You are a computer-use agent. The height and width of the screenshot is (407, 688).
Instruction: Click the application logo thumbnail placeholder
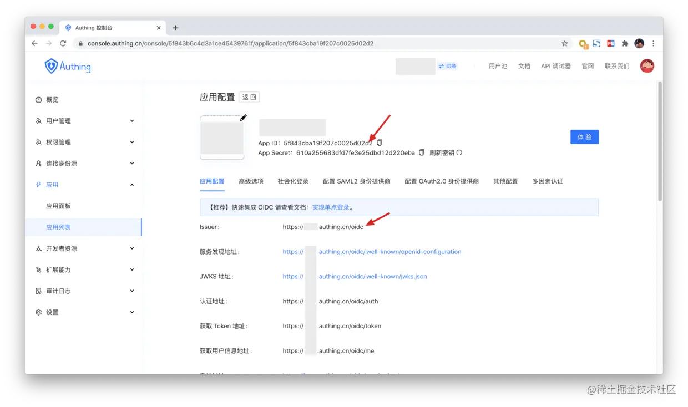[222, 138]
